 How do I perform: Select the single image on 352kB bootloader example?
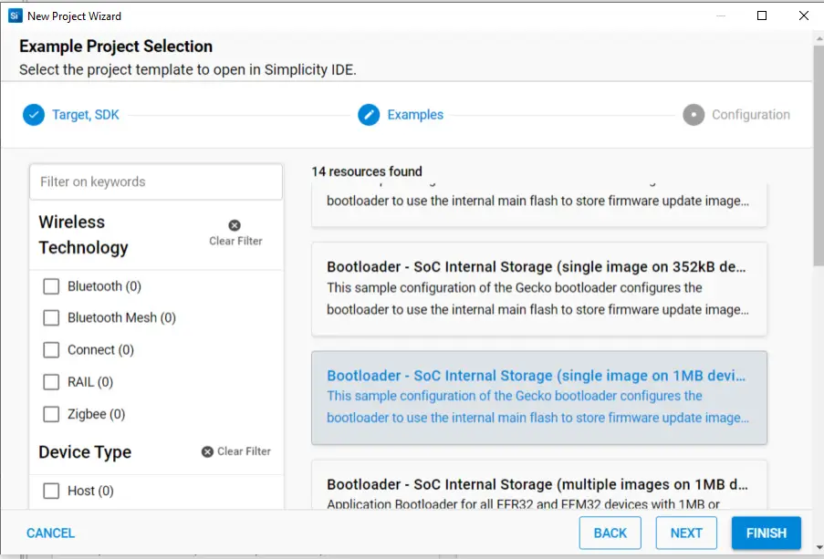(538, 288)
